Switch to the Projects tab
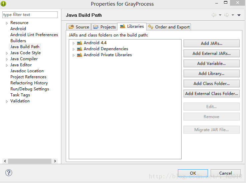The width and height of the screenshot is (246, 183). click(x=104, y=27)
